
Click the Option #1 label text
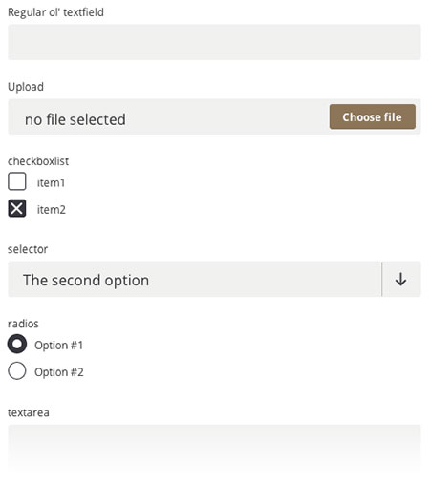(x=58, y=346)
